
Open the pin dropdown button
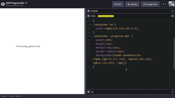[x=164, y=4]
